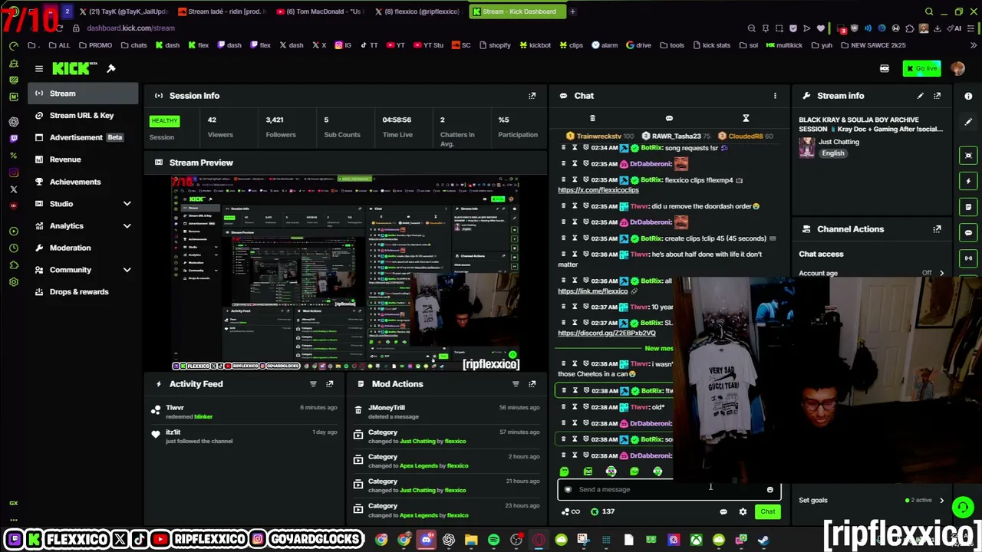Open Activity Feed filter options
The image size is (982, 552).
click(x=313, y=384)
